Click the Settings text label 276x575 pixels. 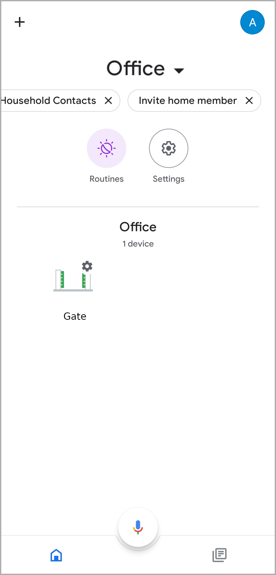pos(169,179)
